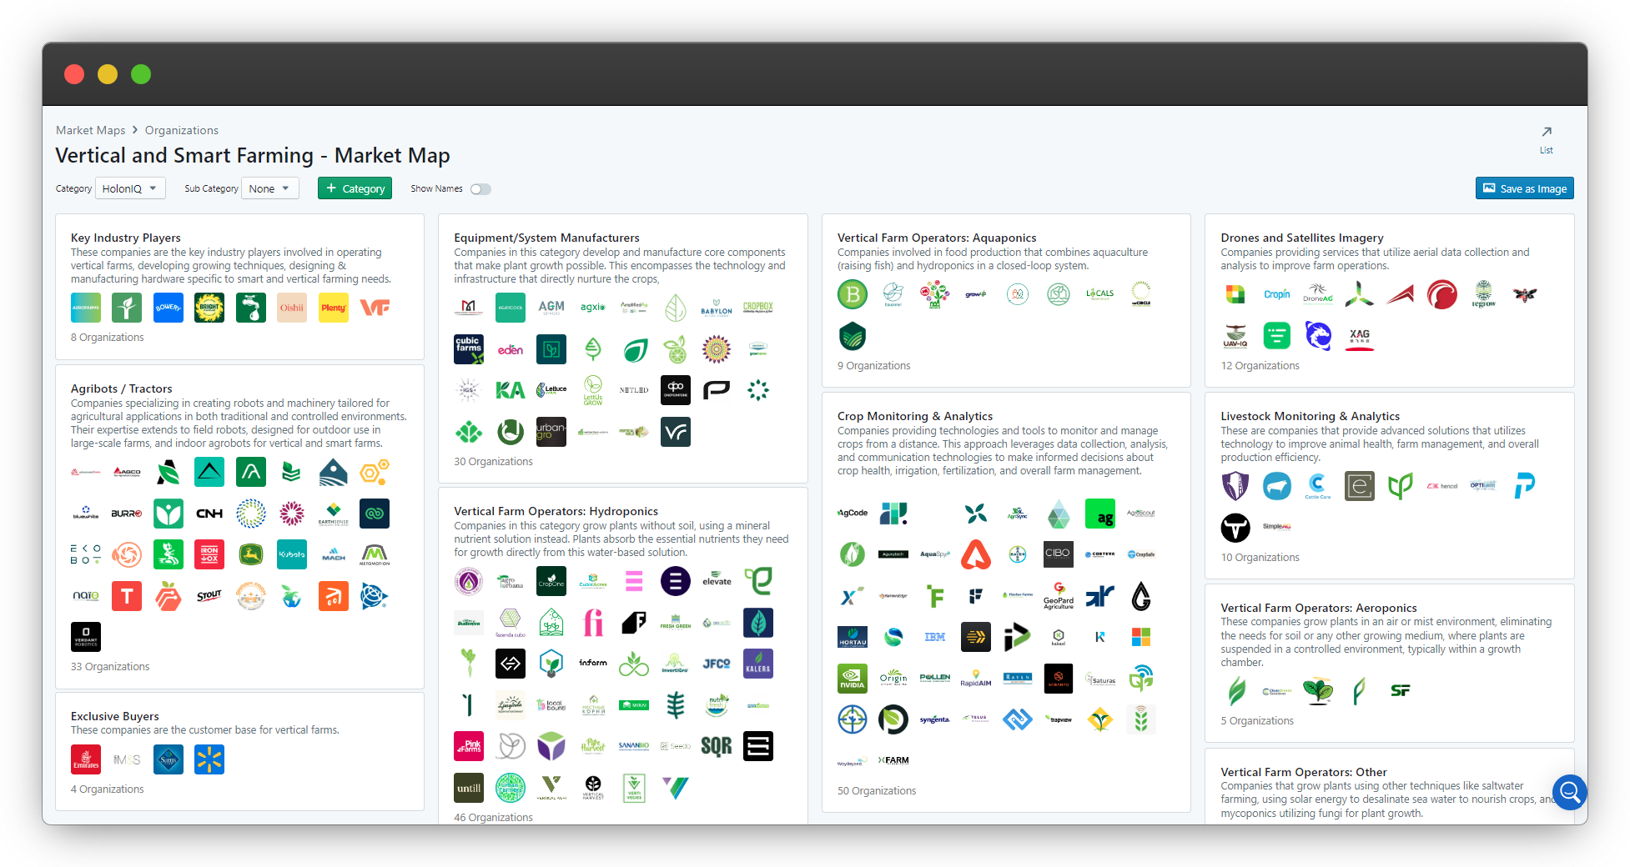This screenshot has height=867, width=1630.
Task: Click the Cropin logo
Action: tap(1277, 293)
